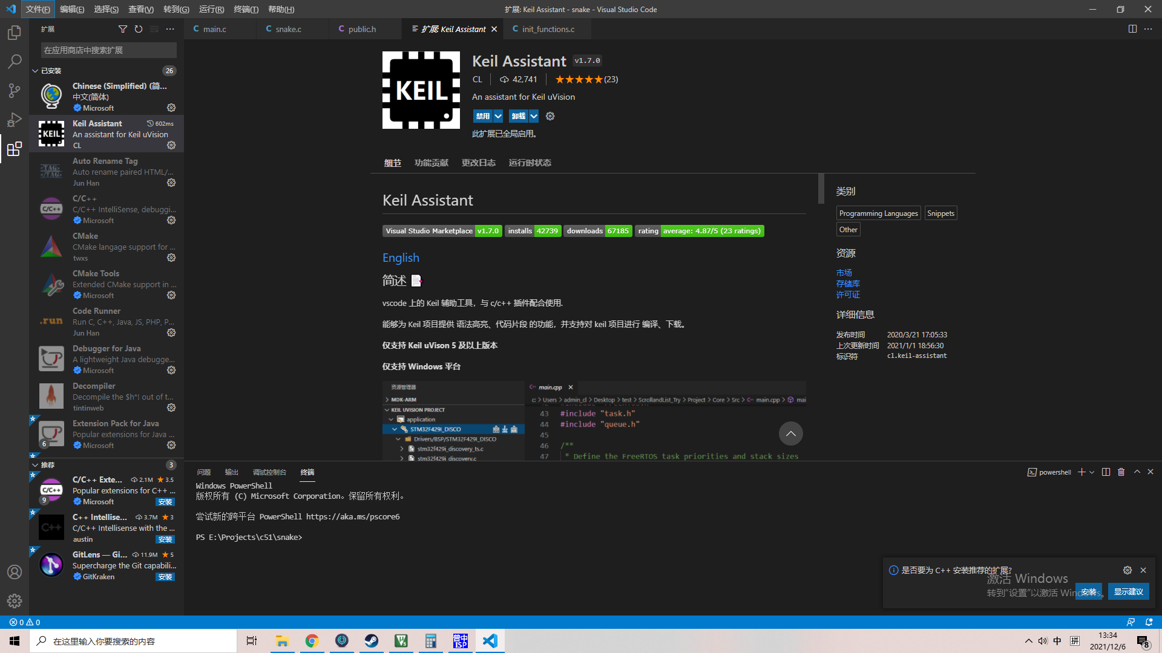Select the Programming Languages category tag
This screenshot has width=1162, height=653.
pos(879,213)
